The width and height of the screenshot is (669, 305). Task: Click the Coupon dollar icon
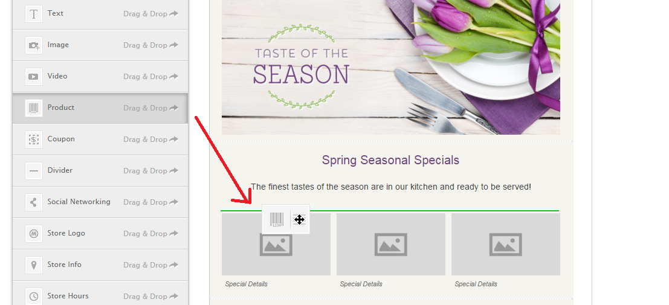click(34, 140)
